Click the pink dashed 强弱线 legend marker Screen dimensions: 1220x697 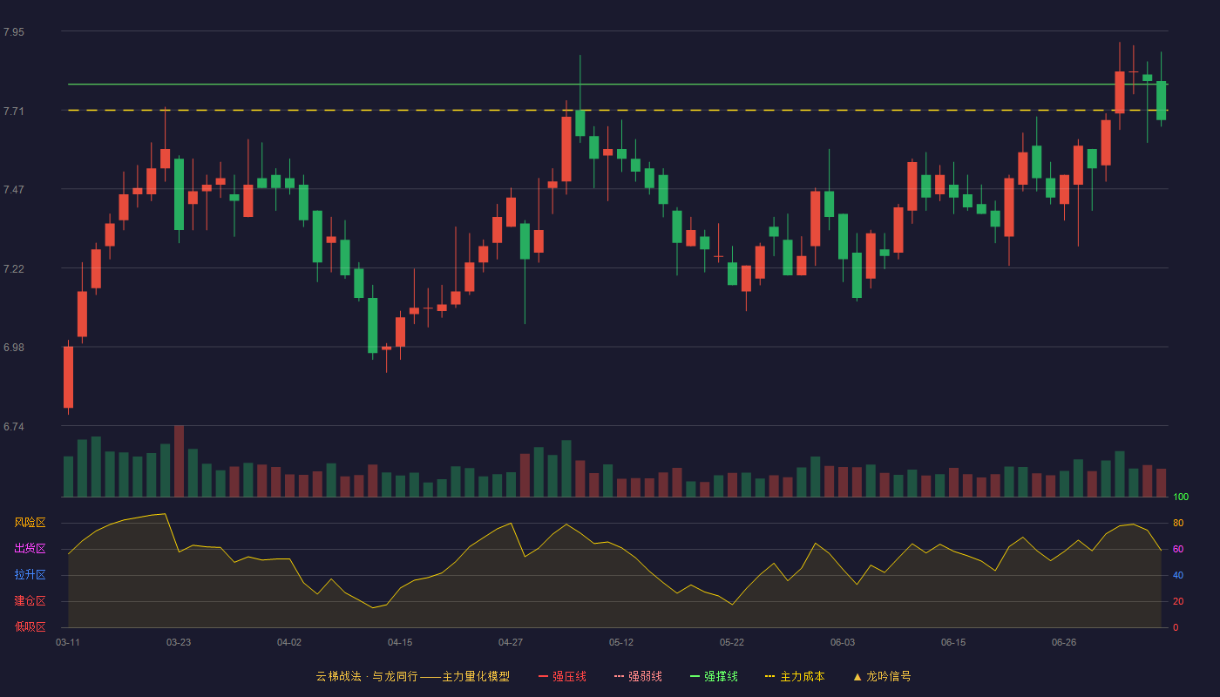[620, 676]
